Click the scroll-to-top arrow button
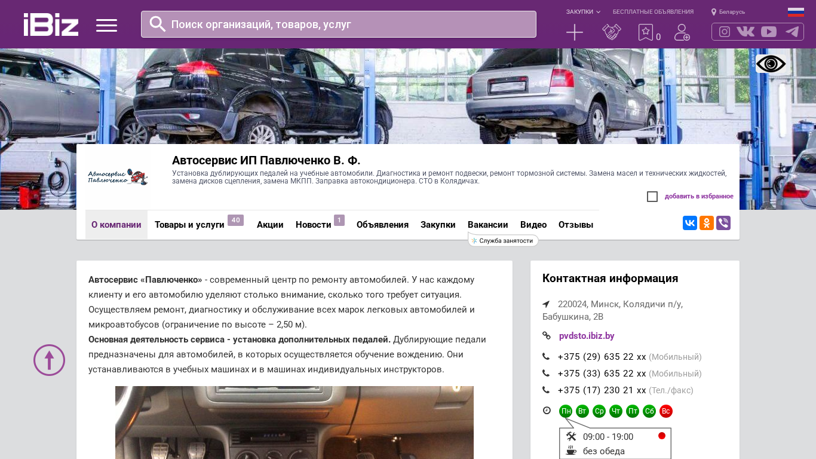Image resolution: width=816 pixels, height=459 pixels. (49, 360)
